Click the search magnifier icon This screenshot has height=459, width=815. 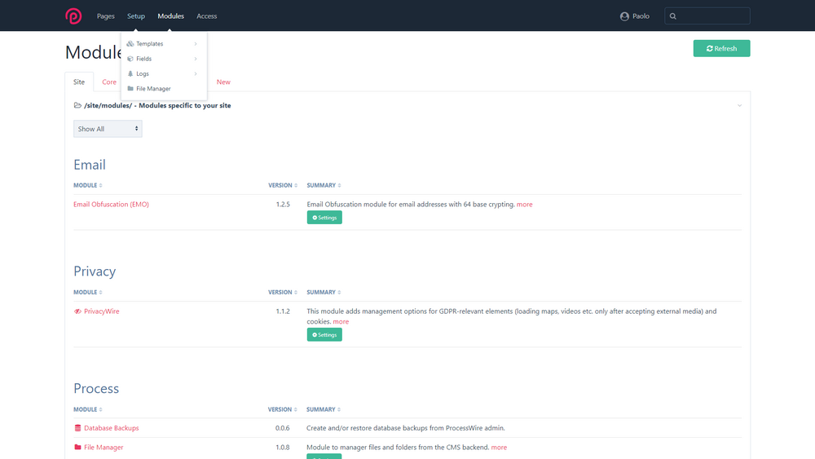[x=673, y=16]
